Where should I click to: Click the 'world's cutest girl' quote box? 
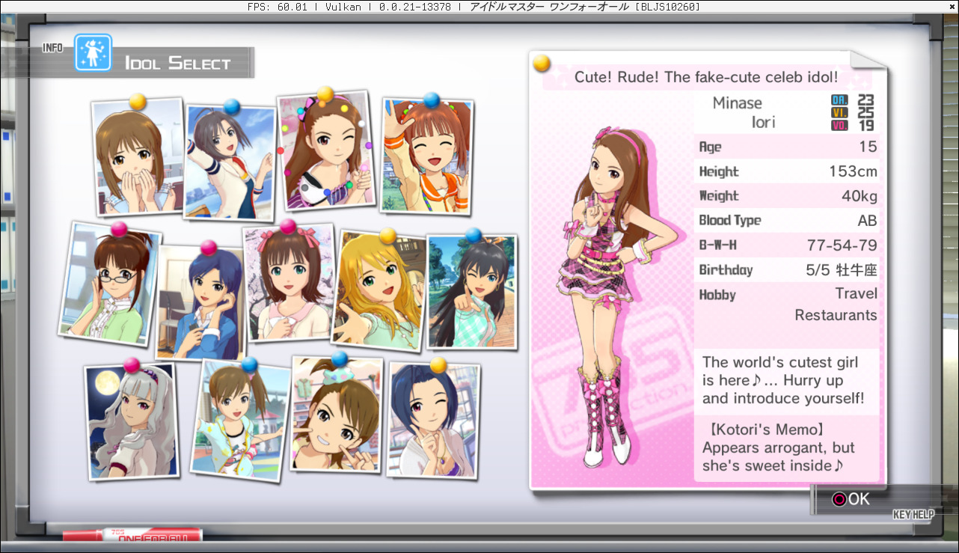pyautogui.click(x=787, y=381)
